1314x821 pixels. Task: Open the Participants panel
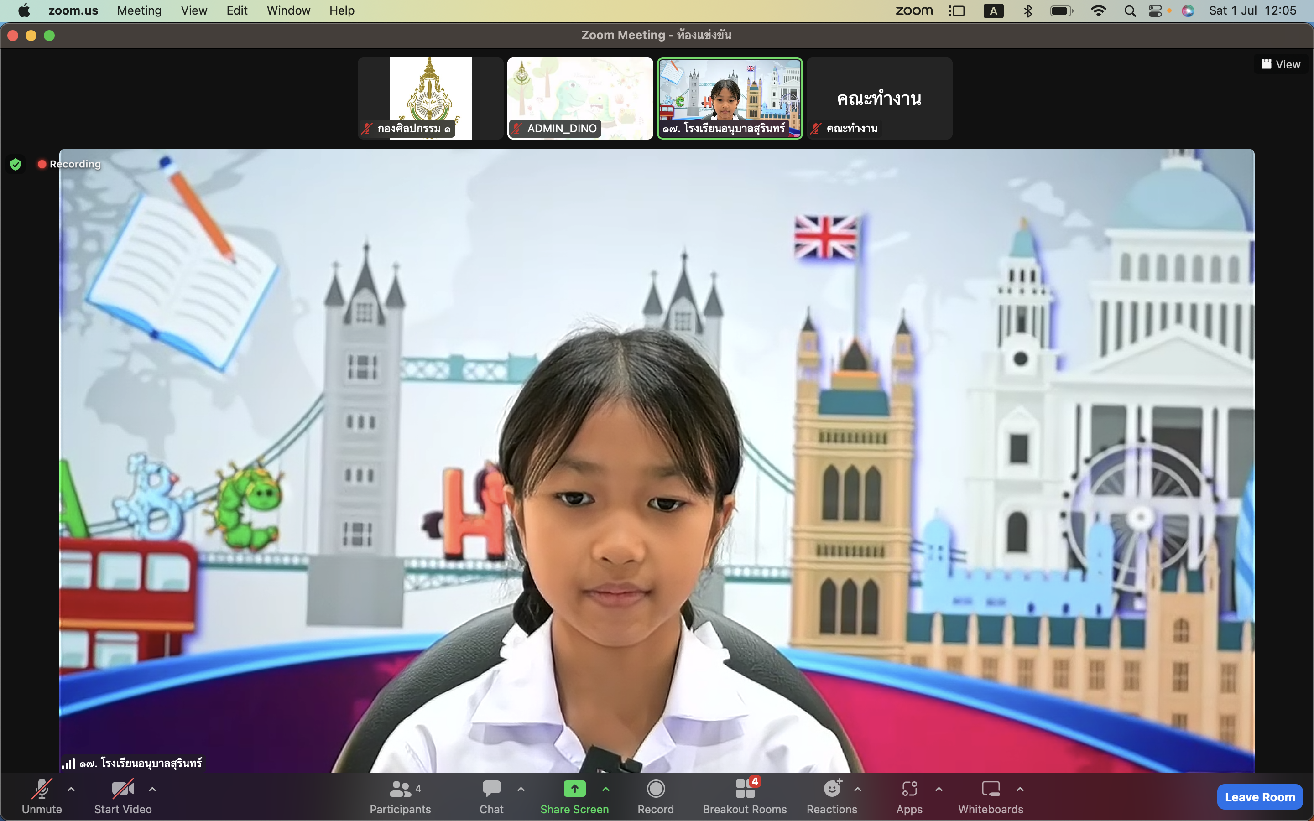pos(400,796)
